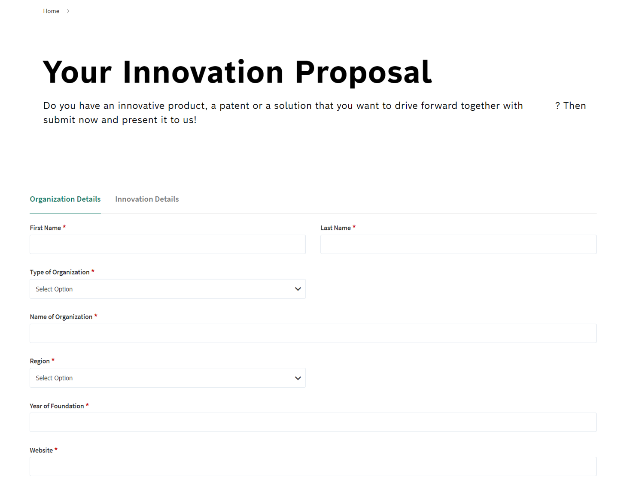
Task: Click the Name of Organization input field
Action: pos(313,333)
